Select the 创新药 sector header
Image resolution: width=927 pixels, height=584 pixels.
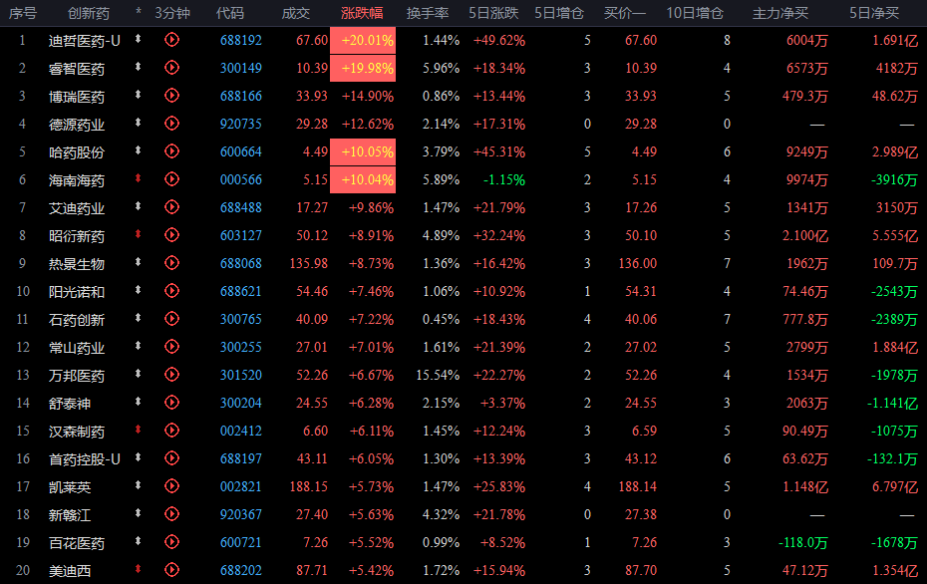(88, 12)
